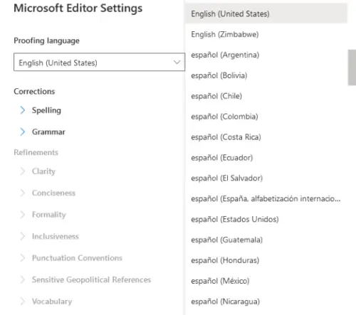Screen dimensions: 356x315
Task: Select español (España, alfabetización internacional) option
Action: point(266,199)
